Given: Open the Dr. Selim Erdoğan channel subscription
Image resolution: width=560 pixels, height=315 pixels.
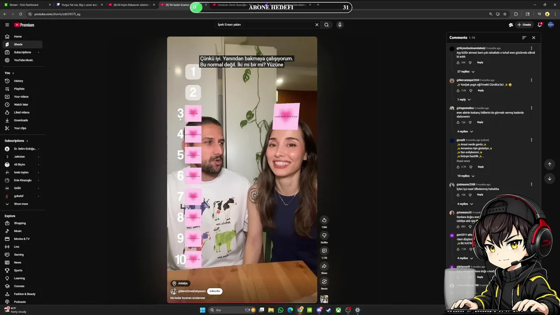Looking at the screenshot, I should (x=22, y=149).
